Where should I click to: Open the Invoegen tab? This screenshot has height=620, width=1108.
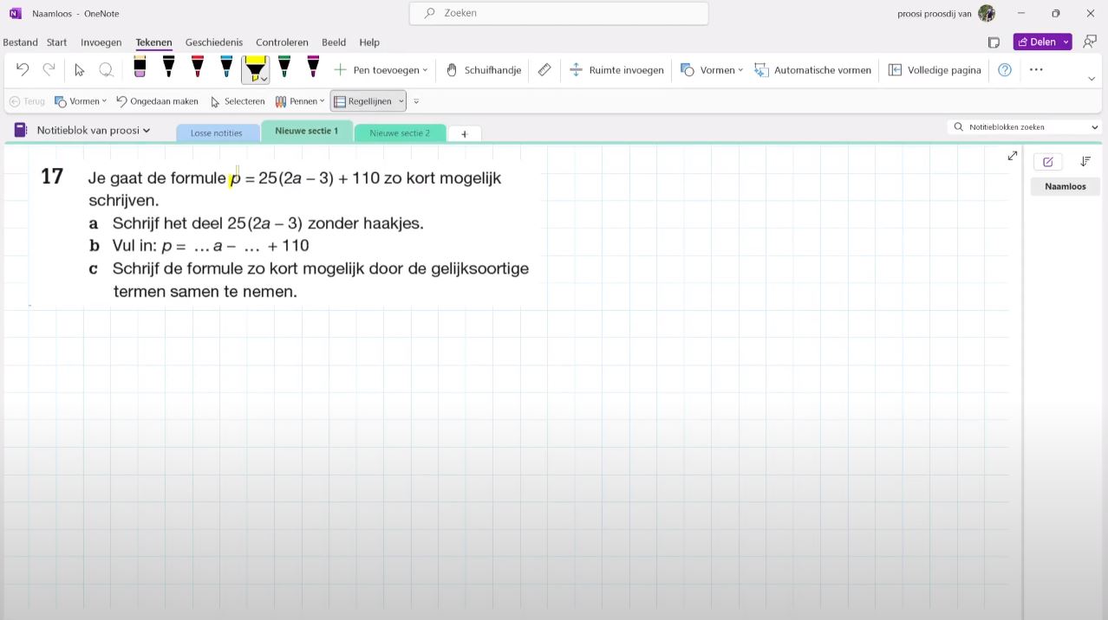click(101, 42)
